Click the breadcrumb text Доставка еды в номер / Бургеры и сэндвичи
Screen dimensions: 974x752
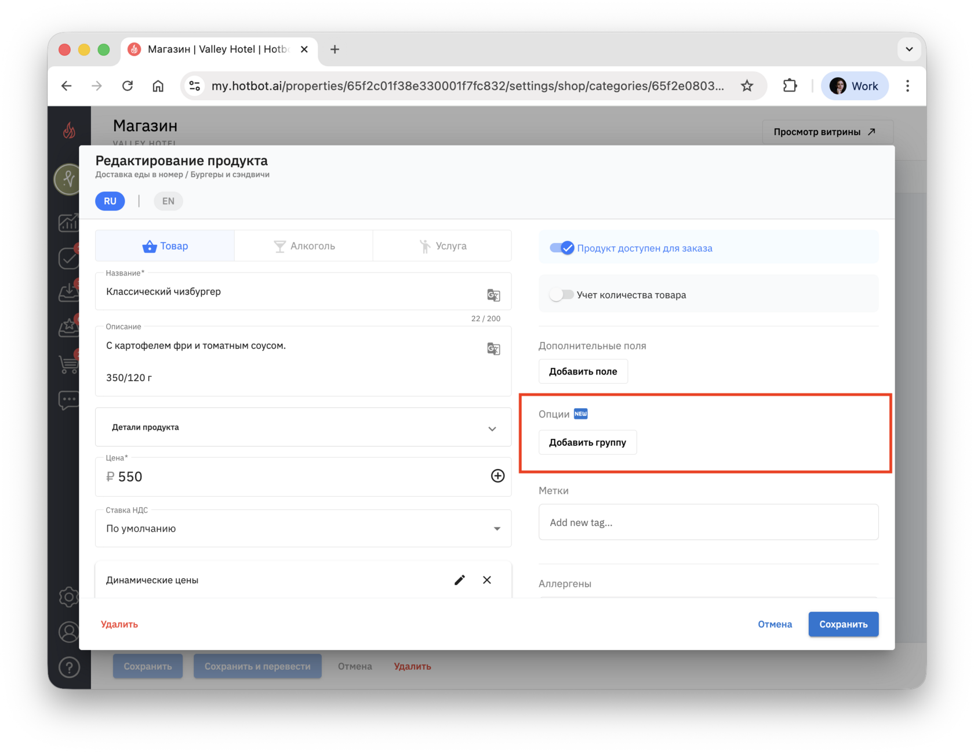click(x=183, y=175)
